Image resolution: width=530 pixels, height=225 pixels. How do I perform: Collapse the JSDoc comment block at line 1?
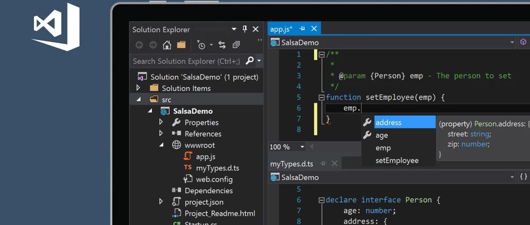[322, 55]
